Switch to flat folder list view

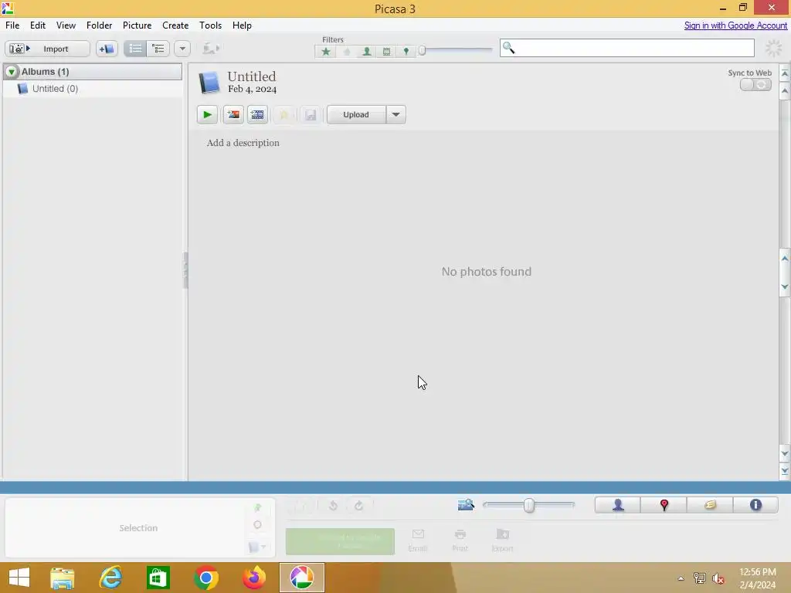click(135, 49)
